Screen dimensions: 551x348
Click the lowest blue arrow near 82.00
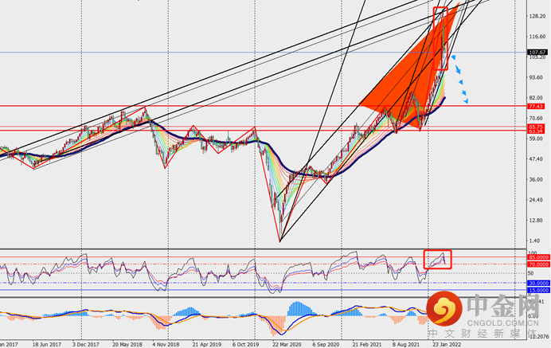[466, 101]
